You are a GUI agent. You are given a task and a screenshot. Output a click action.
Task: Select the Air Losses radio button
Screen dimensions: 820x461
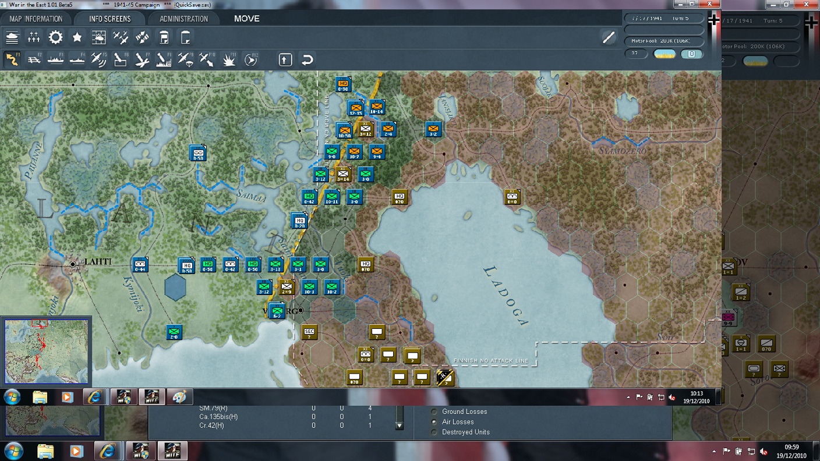pos(434,421)
